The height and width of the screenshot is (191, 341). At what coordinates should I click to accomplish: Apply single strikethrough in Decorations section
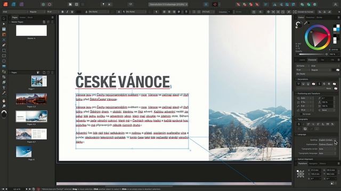tap(320, 84)
